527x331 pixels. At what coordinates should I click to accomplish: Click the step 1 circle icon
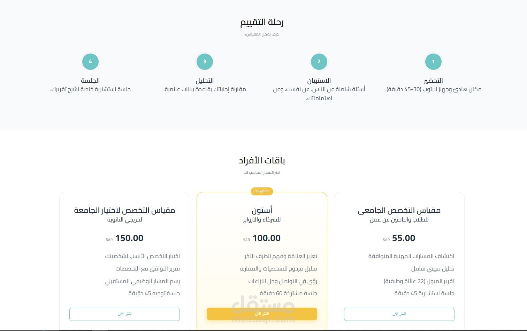point(433,62)
